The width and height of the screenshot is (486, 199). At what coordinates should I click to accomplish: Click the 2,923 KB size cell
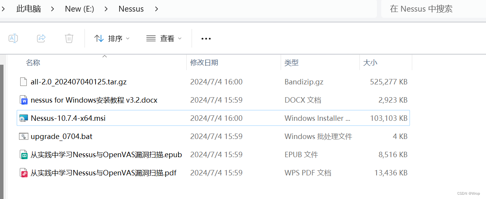click(x=393, y=100)
